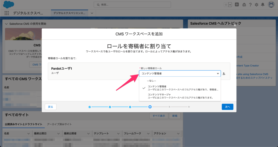Viewport: 278px width, 147px height.
Task: Open the Trailhead guidance cloud icon
Action: (244, 5)
